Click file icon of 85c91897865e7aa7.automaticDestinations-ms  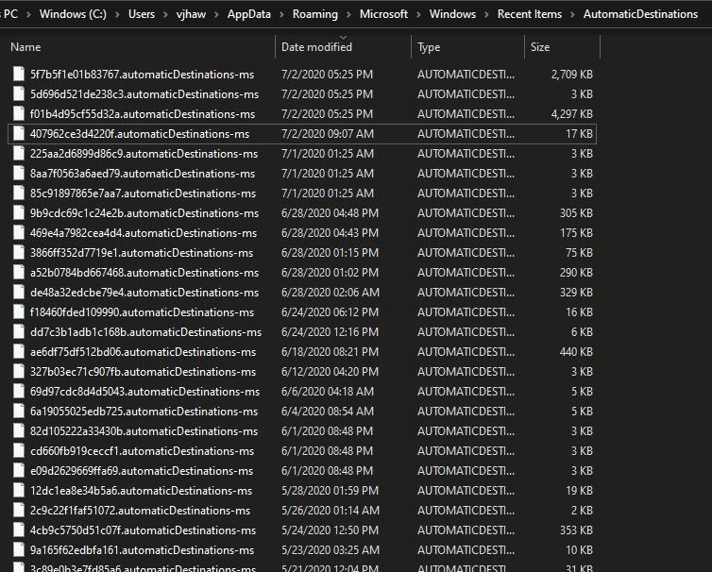[x=19, y=193]
